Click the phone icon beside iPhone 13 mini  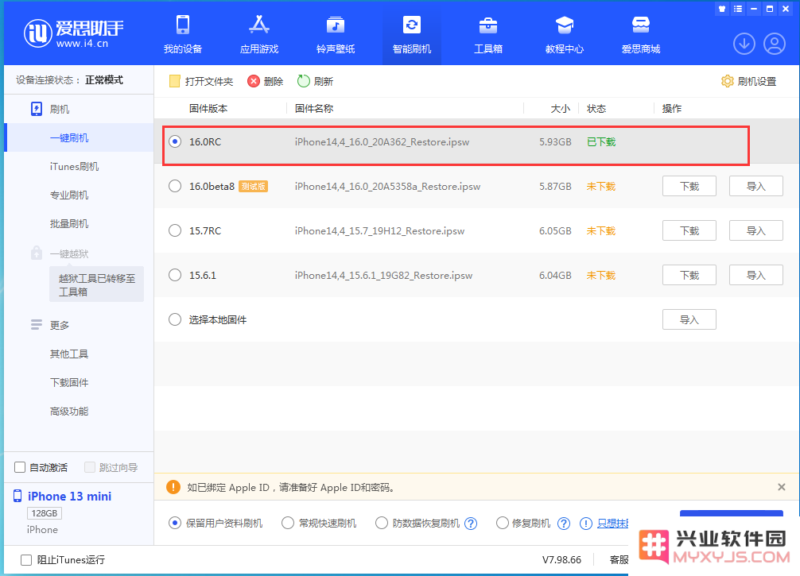pos(17,496)
